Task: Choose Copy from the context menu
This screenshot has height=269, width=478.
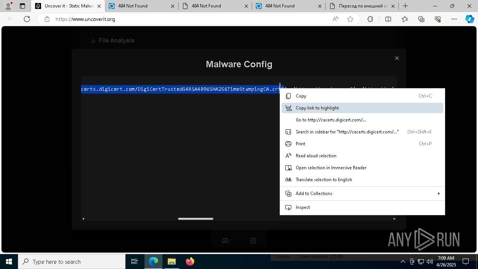Action: tap(362, 96)
